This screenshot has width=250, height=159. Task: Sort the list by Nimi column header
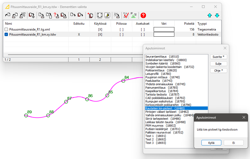point(8,24)
